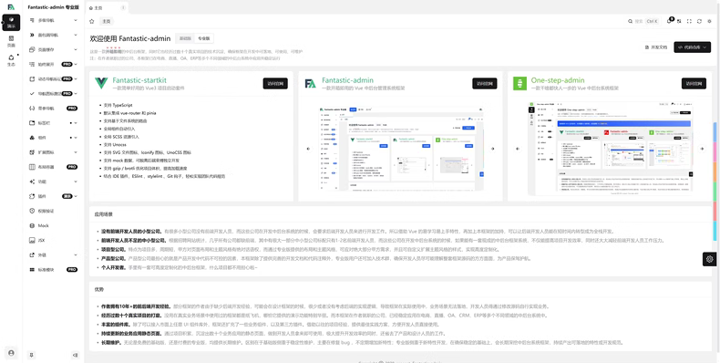Click the blue color strip at the right edge
The image size is (720, 363).
coord(715,132)
